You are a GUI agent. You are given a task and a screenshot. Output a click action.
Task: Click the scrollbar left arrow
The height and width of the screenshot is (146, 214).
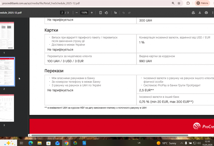(x=30, y=135)
